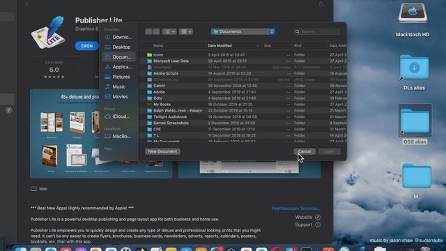The height and width of the screenshot is (251, 446).
Task: Click the 5.0 rating in App Store
Action: 54,70
